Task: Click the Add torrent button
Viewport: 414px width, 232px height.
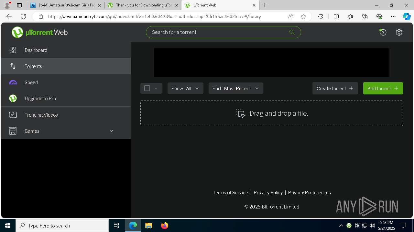Action: coord(383,88)
